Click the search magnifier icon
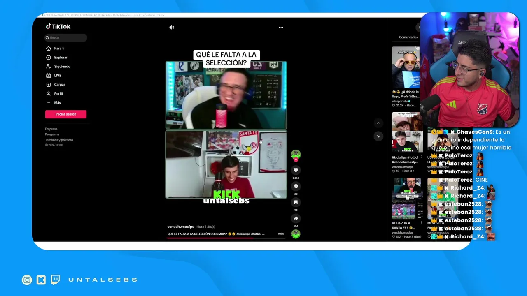This screenshot has width=527, height=296. point(48,38)
